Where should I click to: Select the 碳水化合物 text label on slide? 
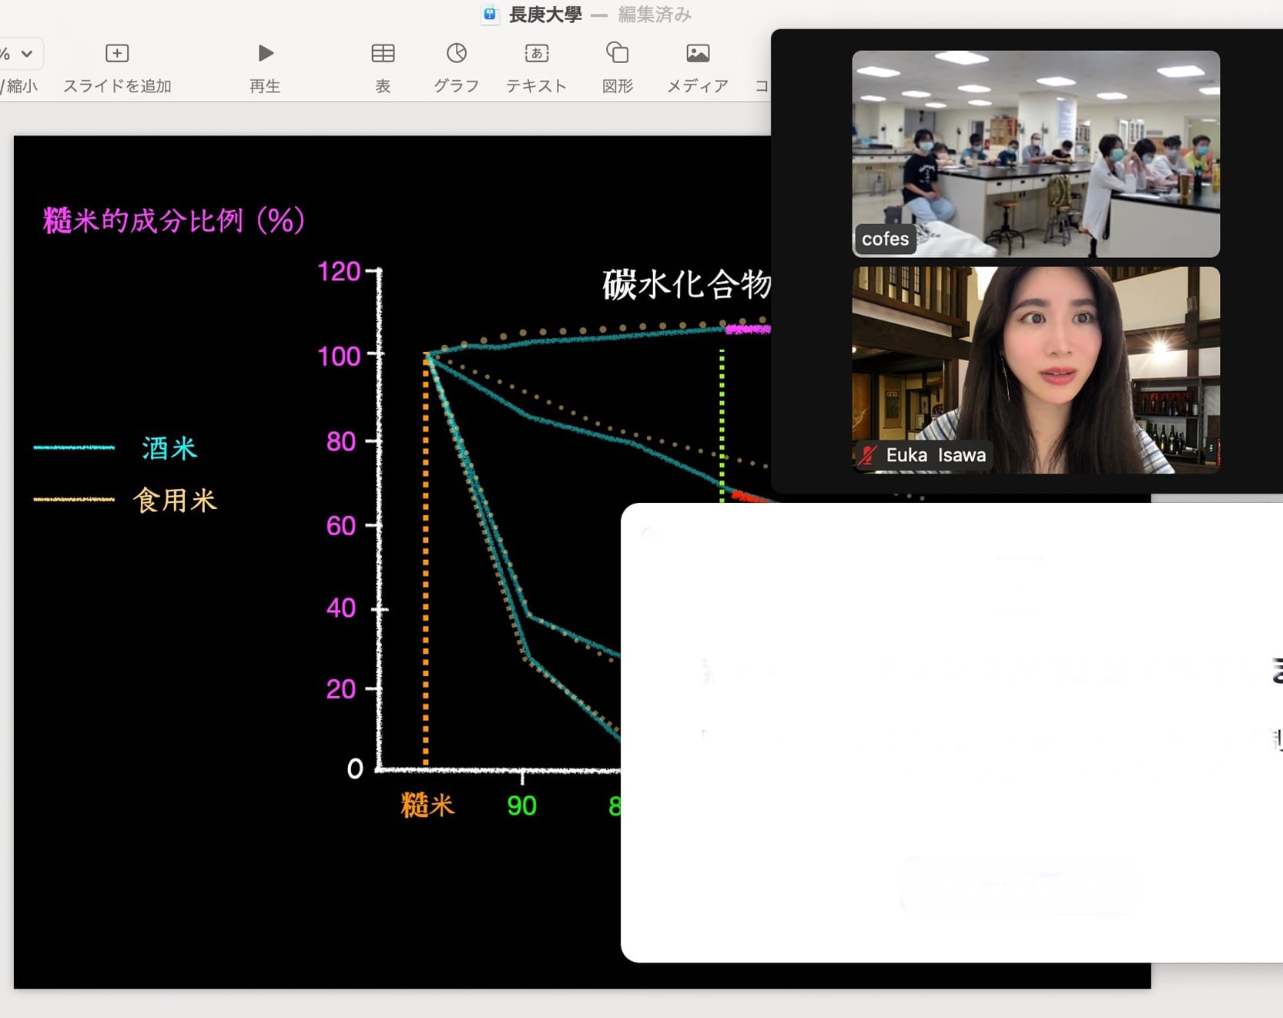(x=685, y=285)
